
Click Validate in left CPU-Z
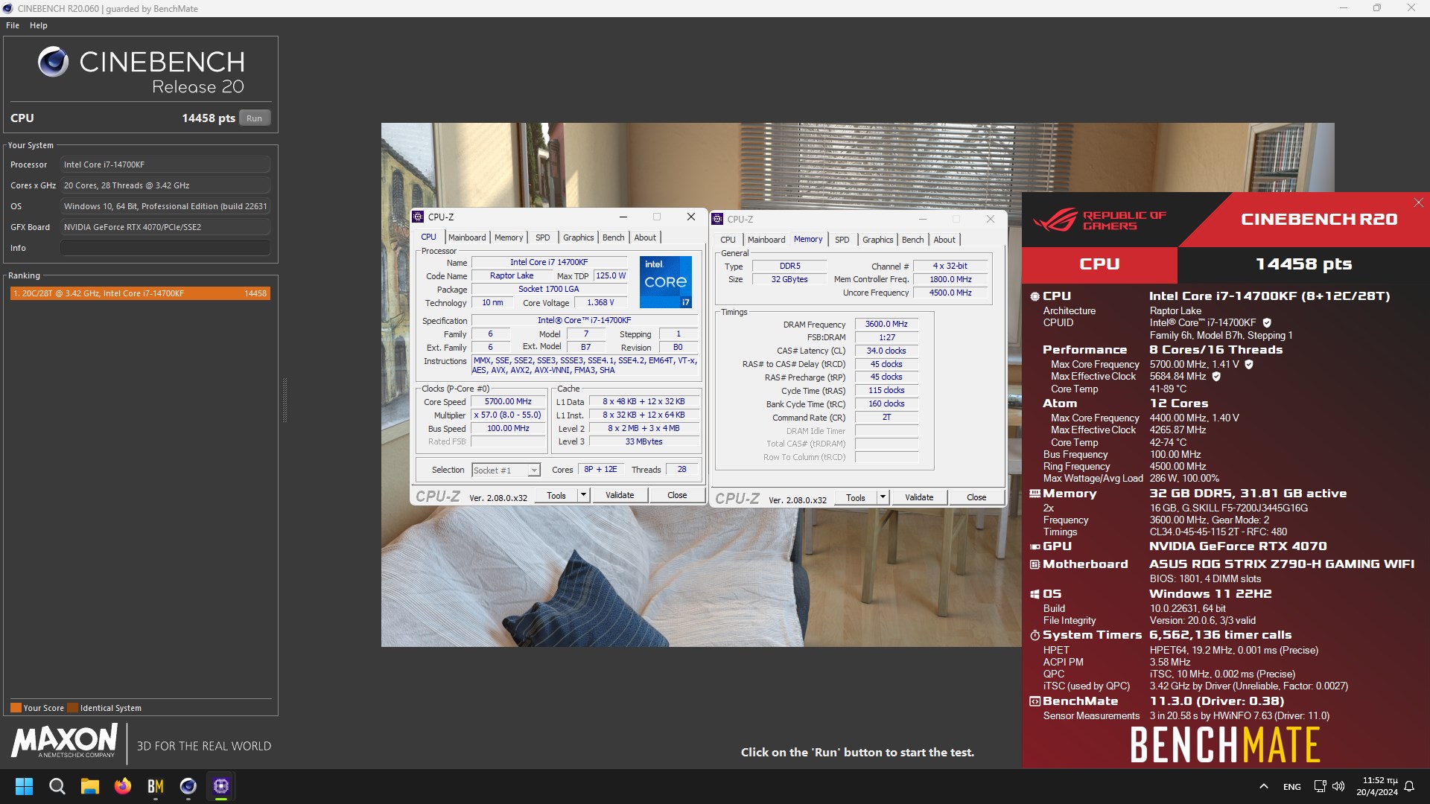click(x=620, y=495)
